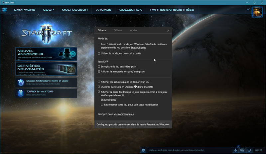Click the monitor icon in bottom bar
266x154 pixels.
(249, 150)
